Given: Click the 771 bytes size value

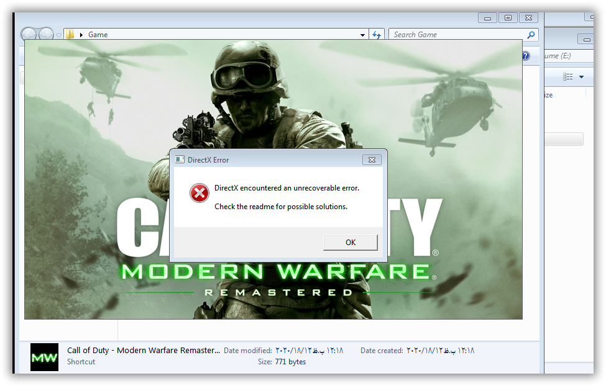Looking at the screenshot, I should pos(290,362).
